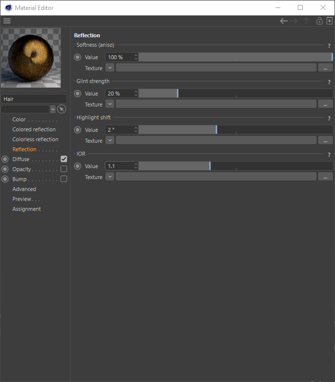Toggle Glint strength Value animation dot
The image size is (335, 382).
tap(78, 94)
